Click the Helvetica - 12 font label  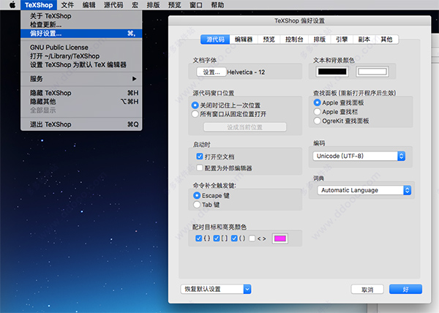[246, 72]
